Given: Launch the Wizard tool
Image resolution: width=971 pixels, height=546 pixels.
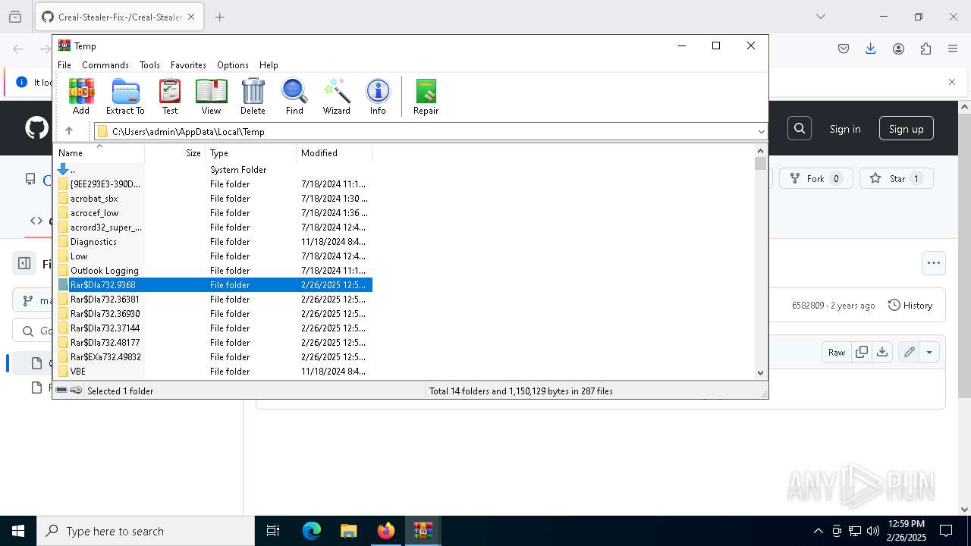Looking at the screenshot, I should 336,96.
